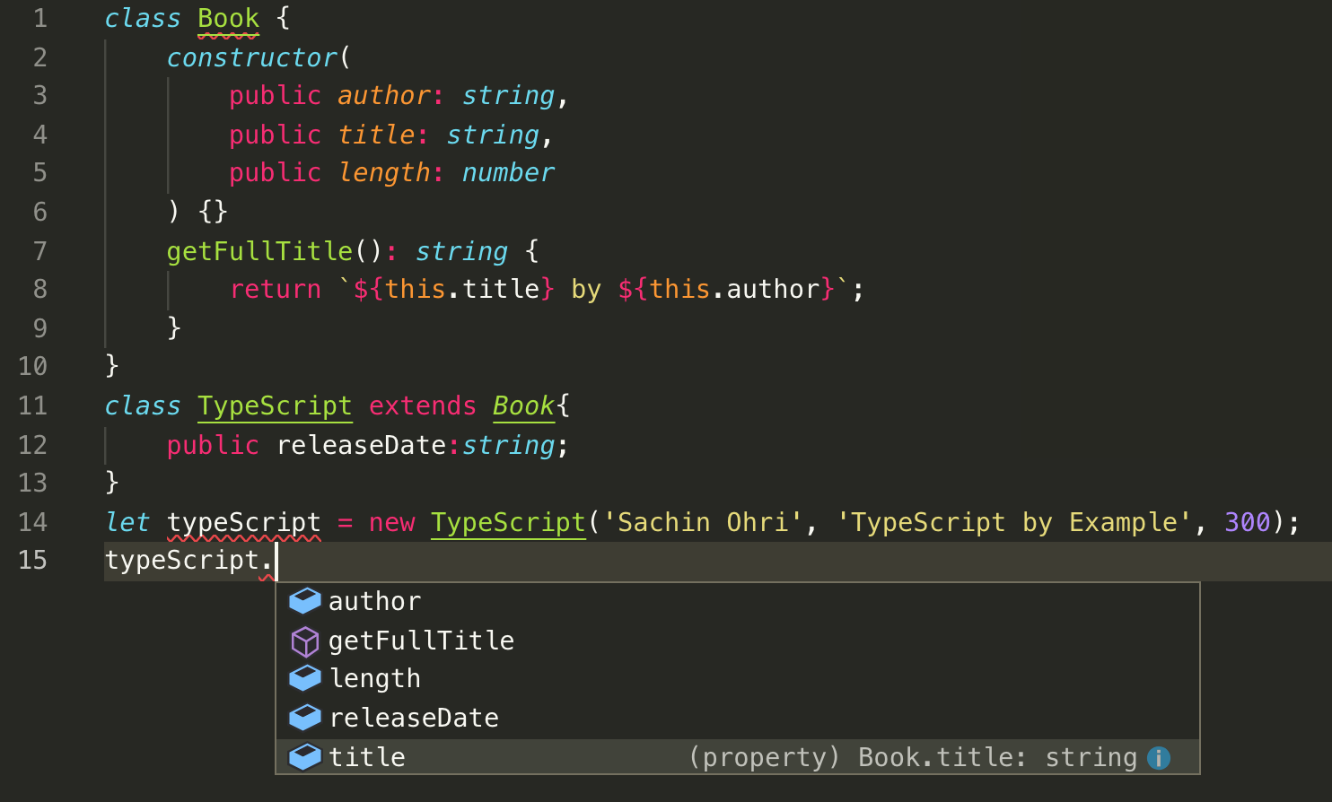Click the number 300 constructor argument
Screen dimensions: 1332x802
(x=1248, y=522)
